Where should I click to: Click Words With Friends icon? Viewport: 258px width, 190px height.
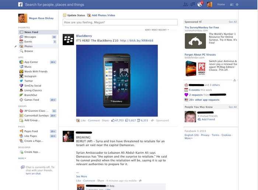21,72
